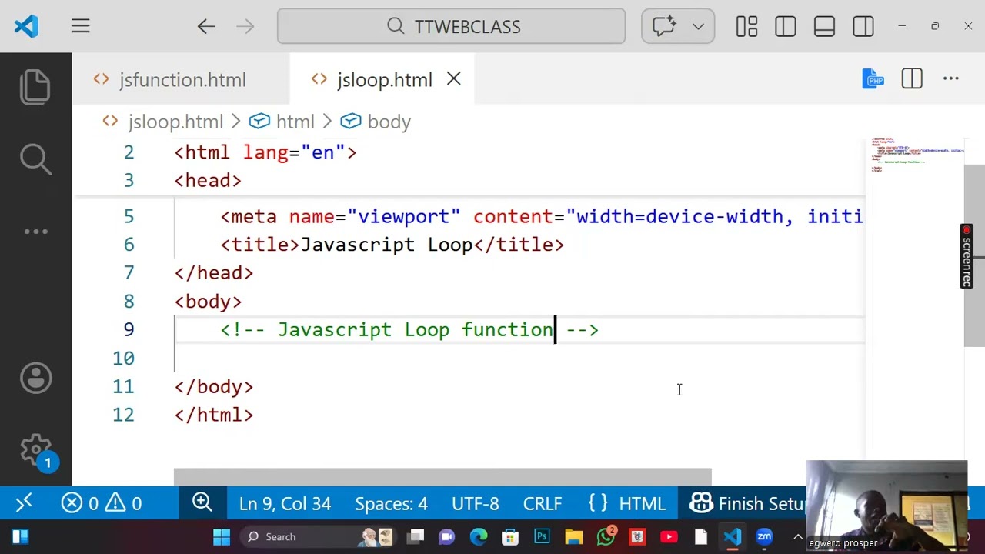Open YouTube red icon on the taskbar
985x554 pixels.
tap(669, 537)
